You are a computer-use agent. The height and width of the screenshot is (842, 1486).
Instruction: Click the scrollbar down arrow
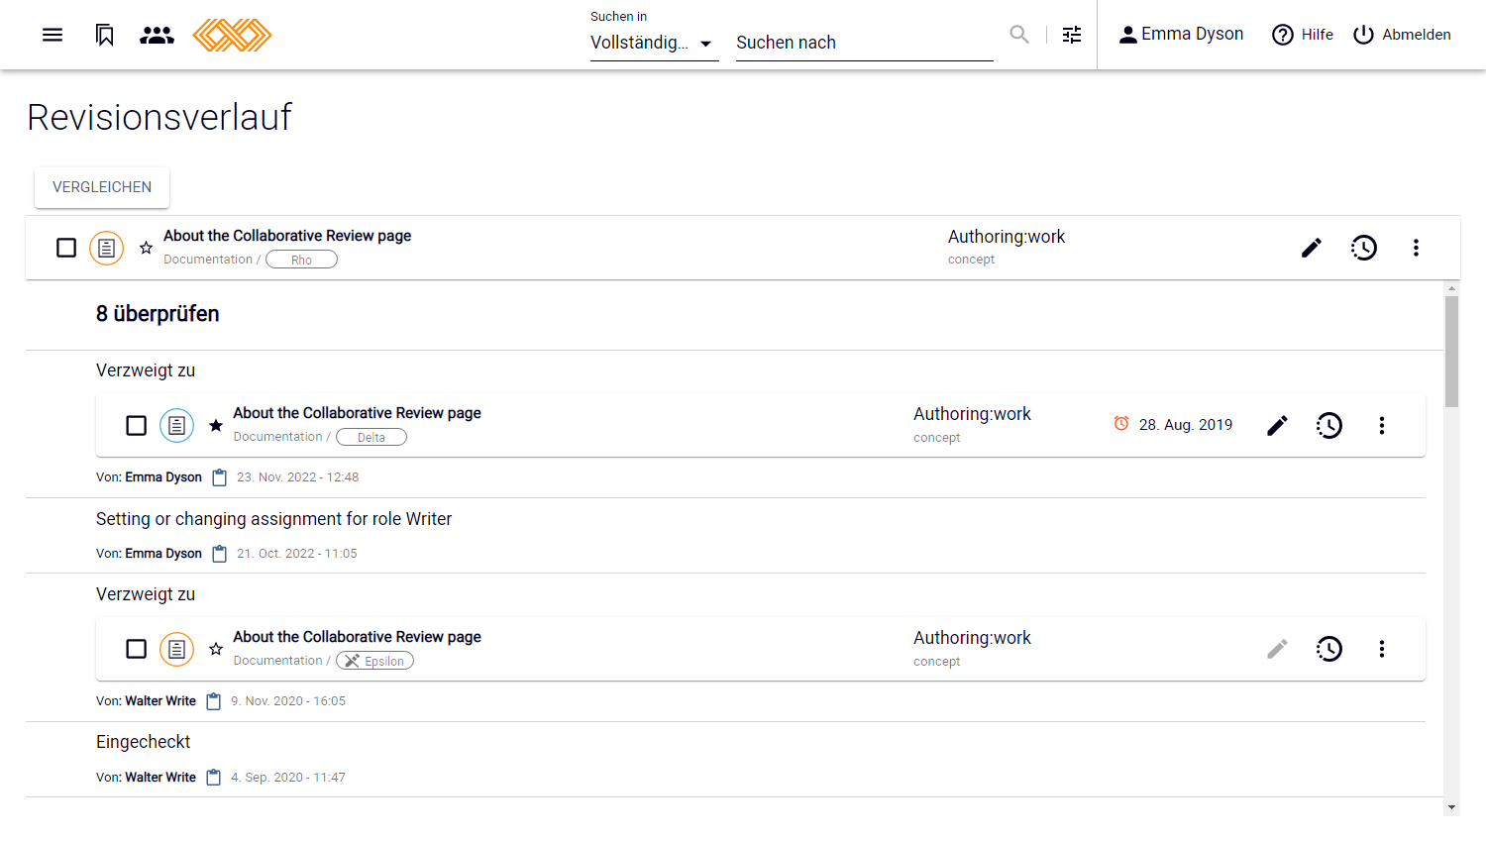(1451, 807)
